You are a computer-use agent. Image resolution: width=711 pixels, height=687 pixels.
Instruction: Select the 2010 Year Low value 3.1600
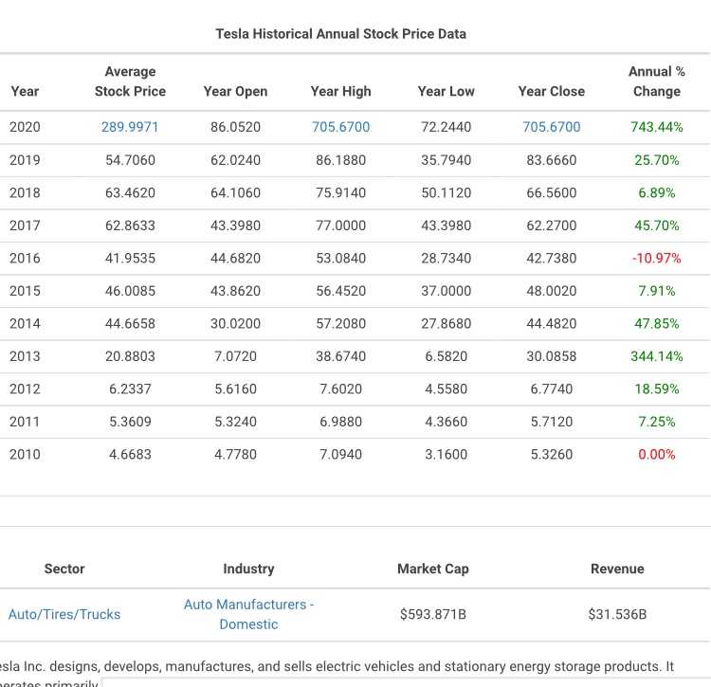tap(446, 454)
